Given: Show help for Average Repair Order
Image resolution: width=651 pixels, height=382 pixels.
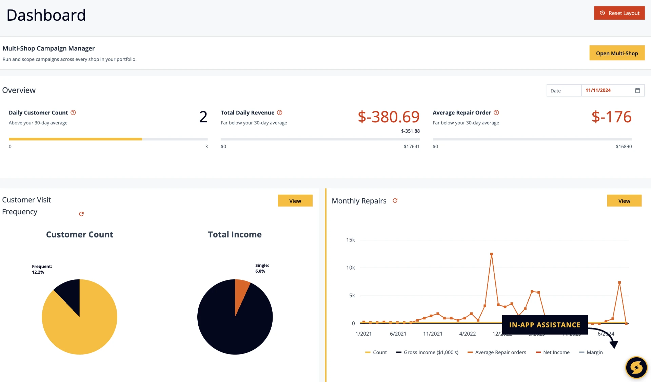Looking at the screenshot, I should click(496, 112).
